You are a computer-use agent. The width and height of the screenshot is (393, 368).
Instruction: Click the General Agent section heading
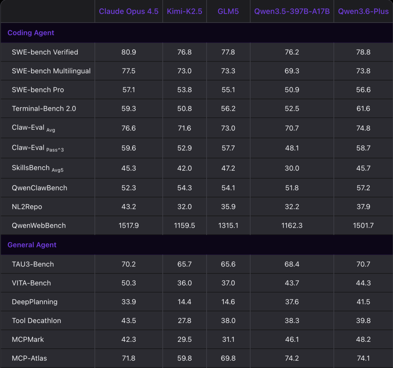[32, 245]
